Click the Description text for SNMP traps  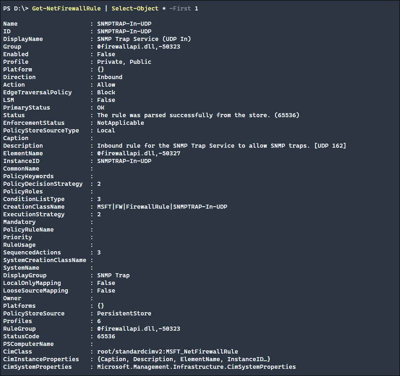pos(221,146)
